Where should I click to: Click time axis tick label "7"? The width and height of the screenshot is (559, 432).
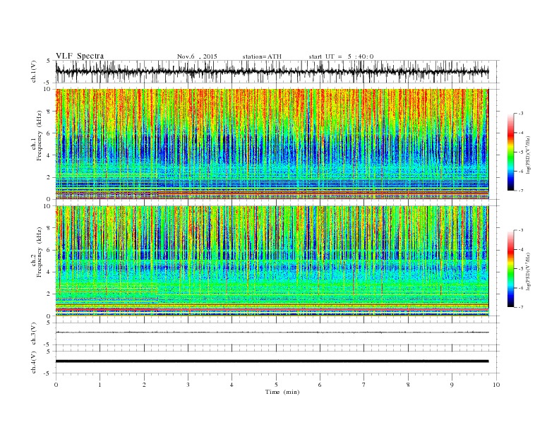pyautogui.click(x=364, y=385)
